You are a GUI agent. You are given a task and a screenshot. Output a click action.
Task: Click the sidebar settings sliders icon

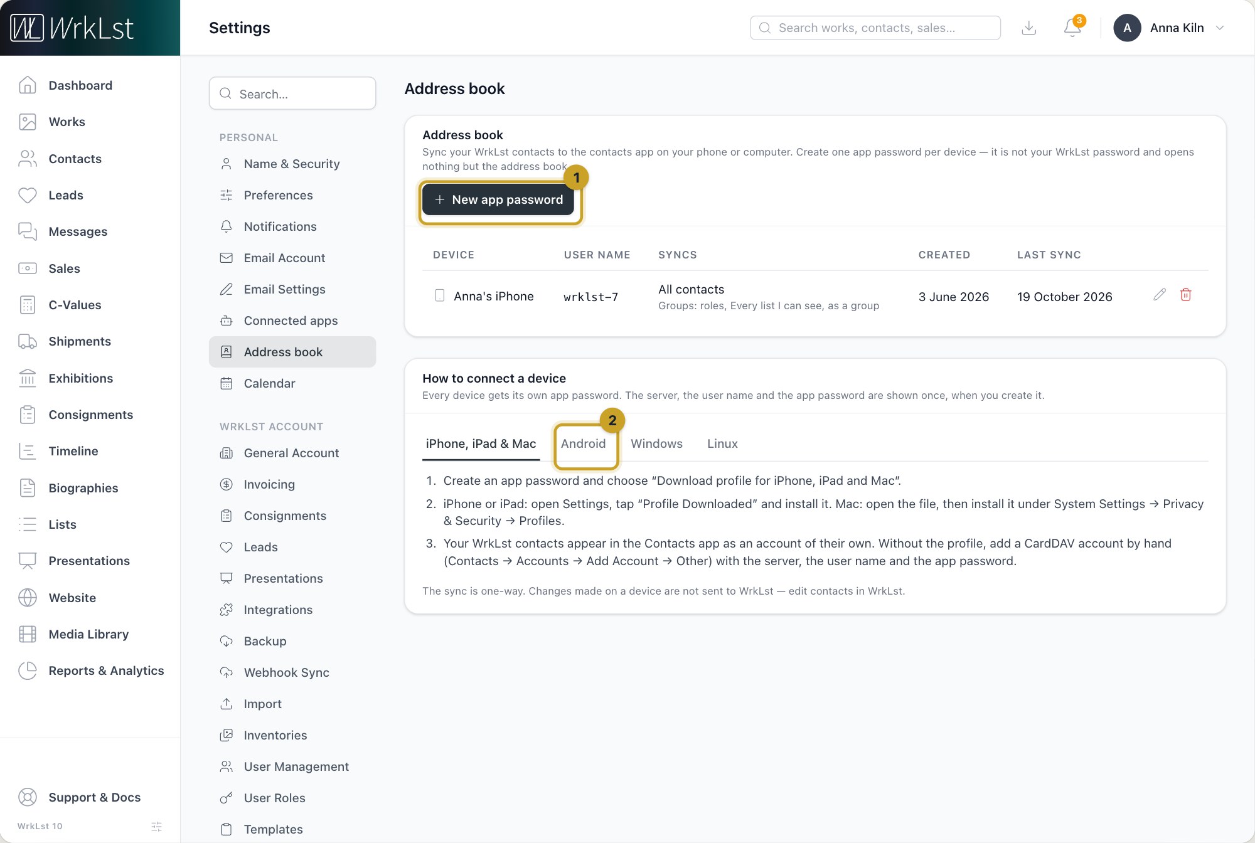[x=157, y=826]
